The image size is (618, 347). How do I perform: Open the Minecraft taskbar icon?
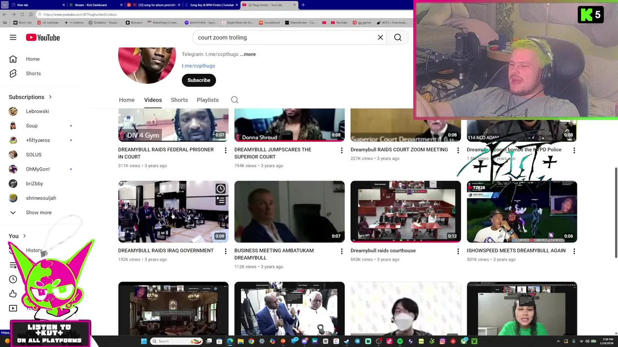pos(474,341)
